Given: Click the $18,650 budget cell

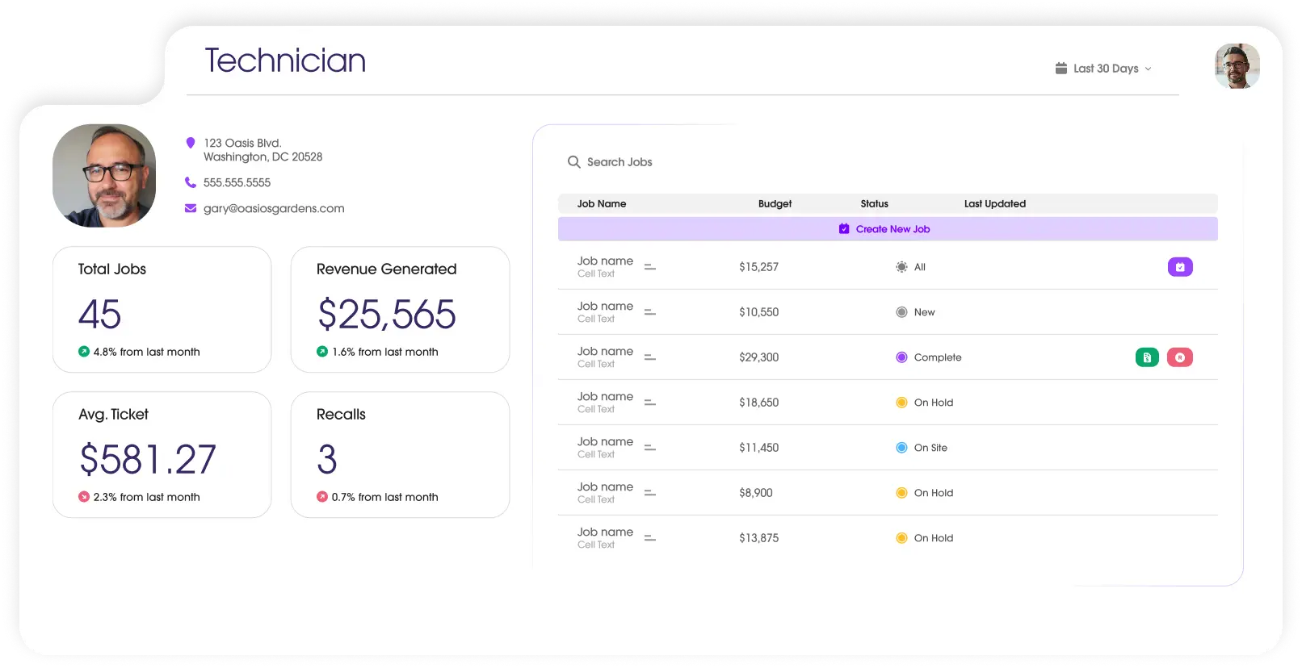Looking at the screenshot, I should pos(758,403).
